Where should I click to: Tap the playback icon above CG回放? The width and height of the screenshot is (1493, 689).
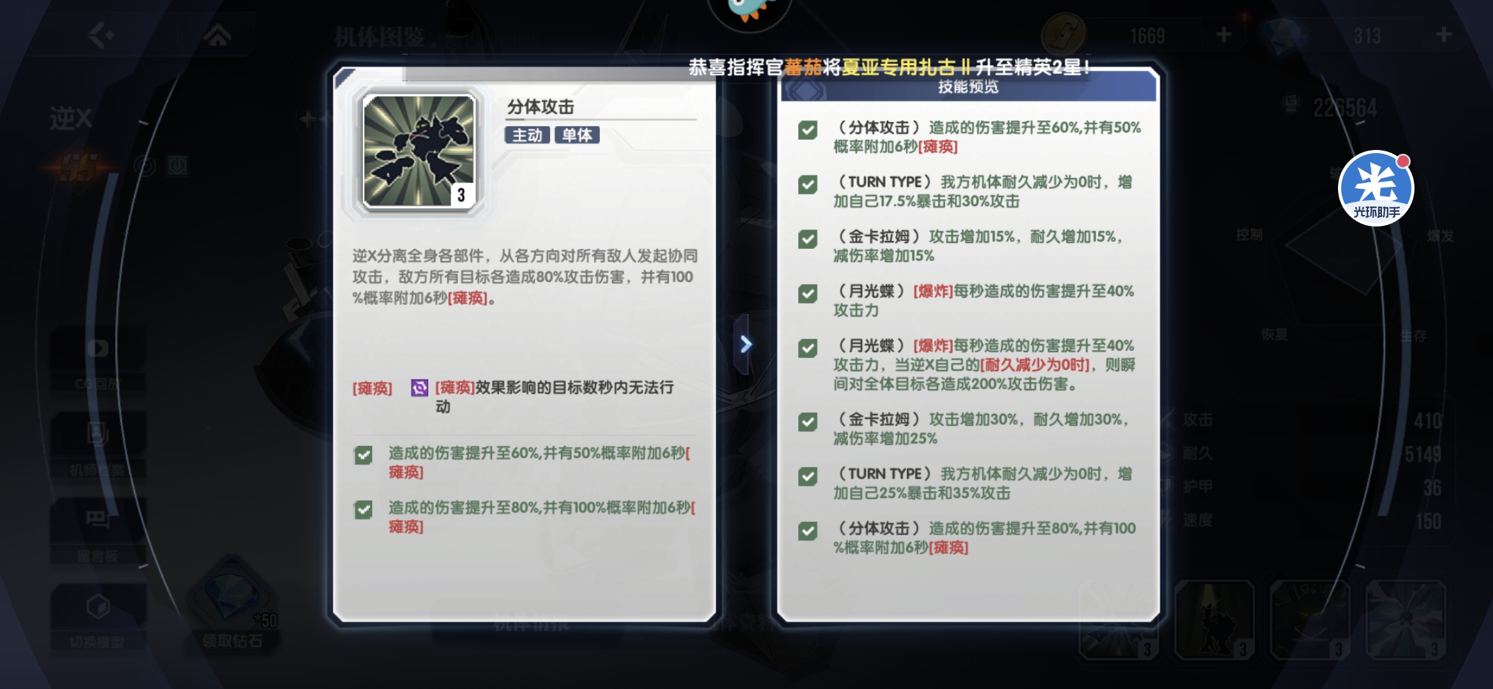[98, 348]
